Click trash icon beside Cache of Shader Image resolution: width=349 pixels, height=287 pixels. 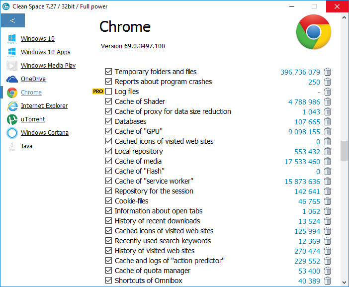coord(328,101)
